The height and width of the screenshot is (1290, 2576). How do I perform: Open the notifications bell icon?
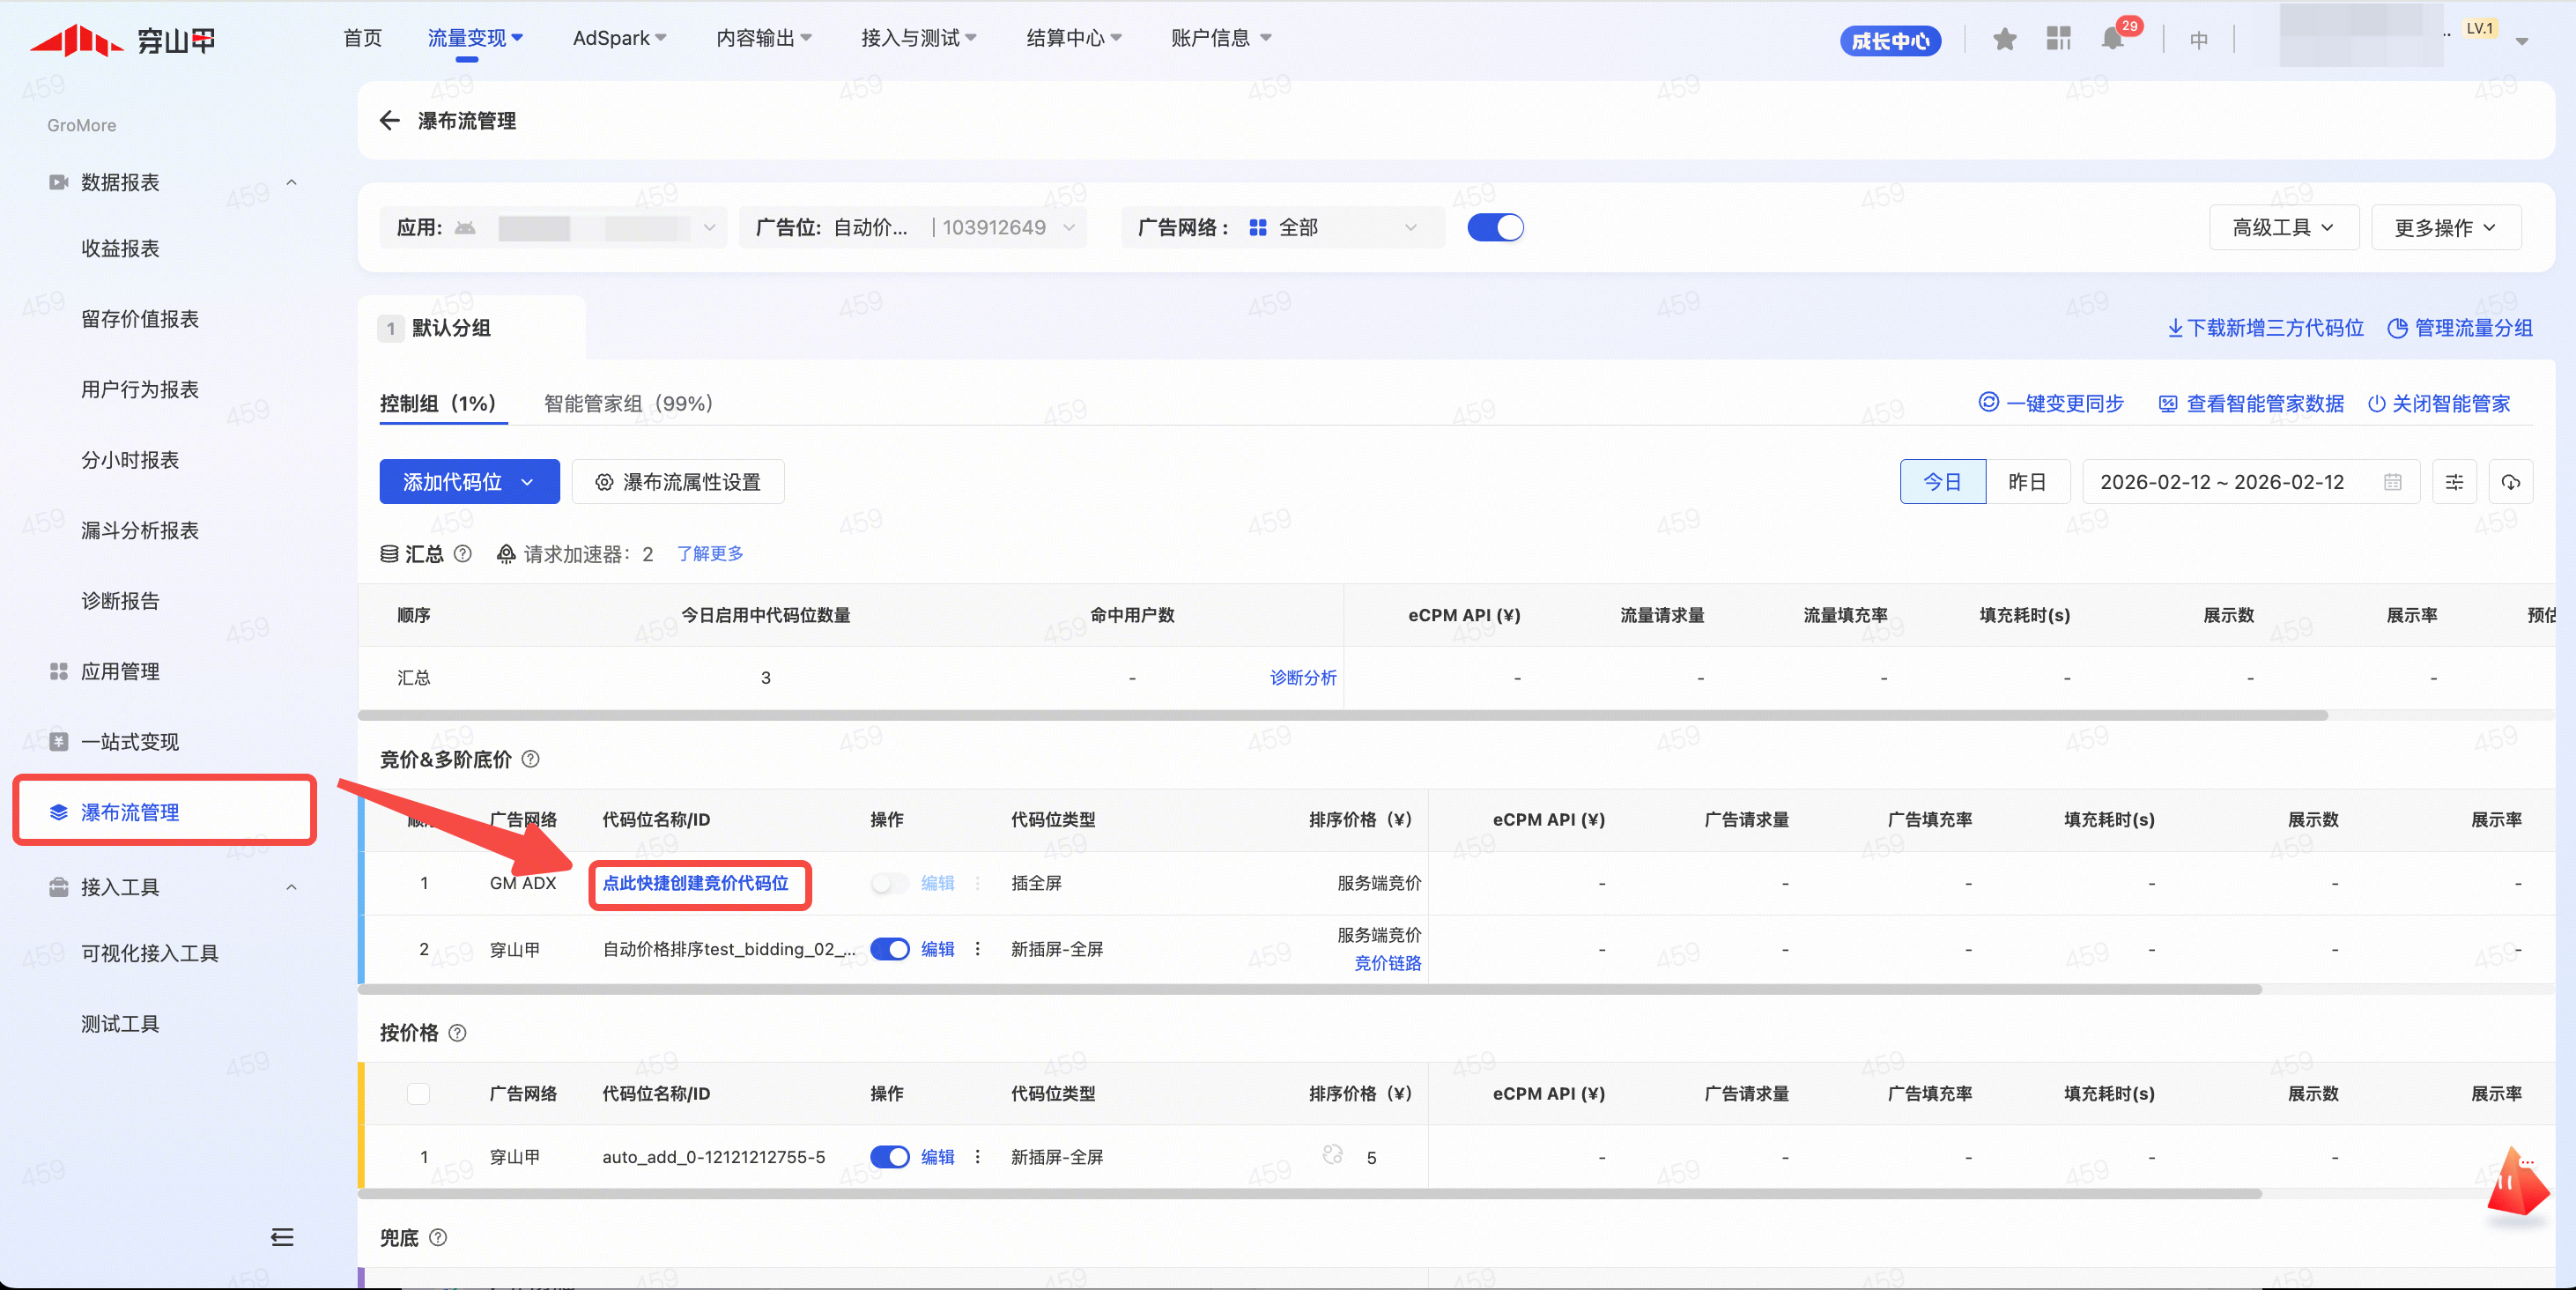(2111, 40)
